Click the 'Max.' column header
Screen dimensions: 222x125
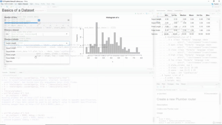point(208,15)
